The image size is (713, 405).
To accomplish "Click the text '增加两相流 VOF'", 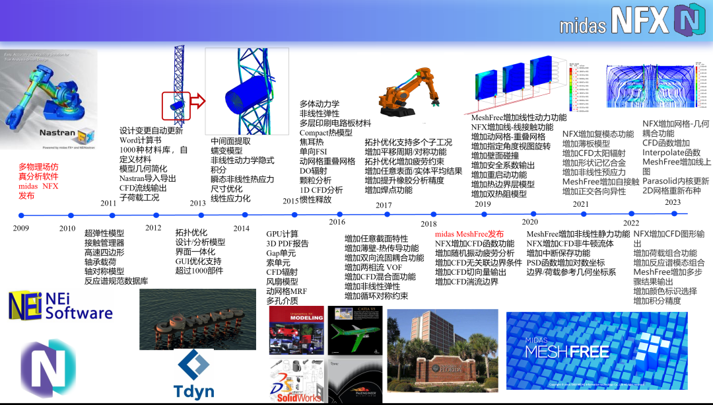I will [373, 267].
